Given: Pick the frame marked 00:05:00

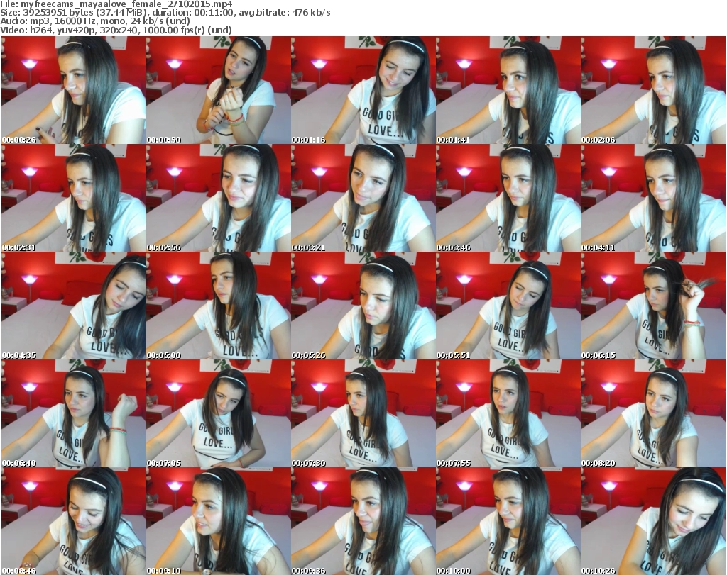Looking at the screenshot, I should 219,306.
